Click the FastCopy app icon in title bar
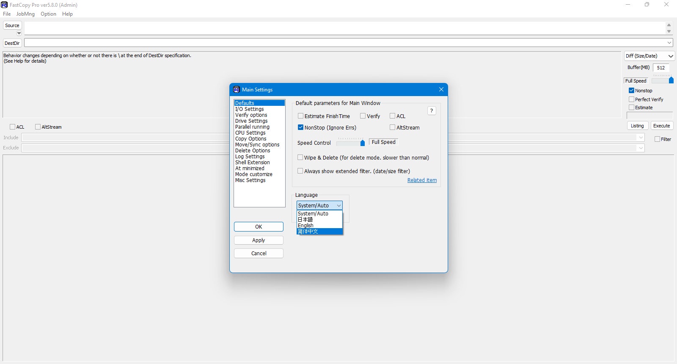The width and height of the screenshot is (677, 364). [4, 5]
